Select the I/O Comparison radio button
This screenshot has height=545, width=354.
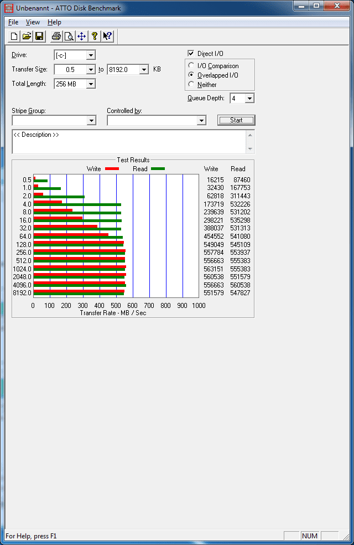[x=191, y=66]
